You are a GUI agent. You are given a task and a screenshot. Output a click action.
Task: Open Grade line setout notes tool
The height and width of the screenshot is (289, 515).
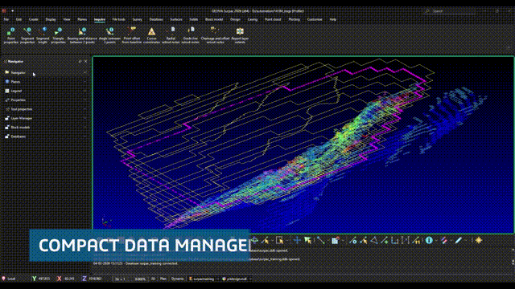point(190,35)
